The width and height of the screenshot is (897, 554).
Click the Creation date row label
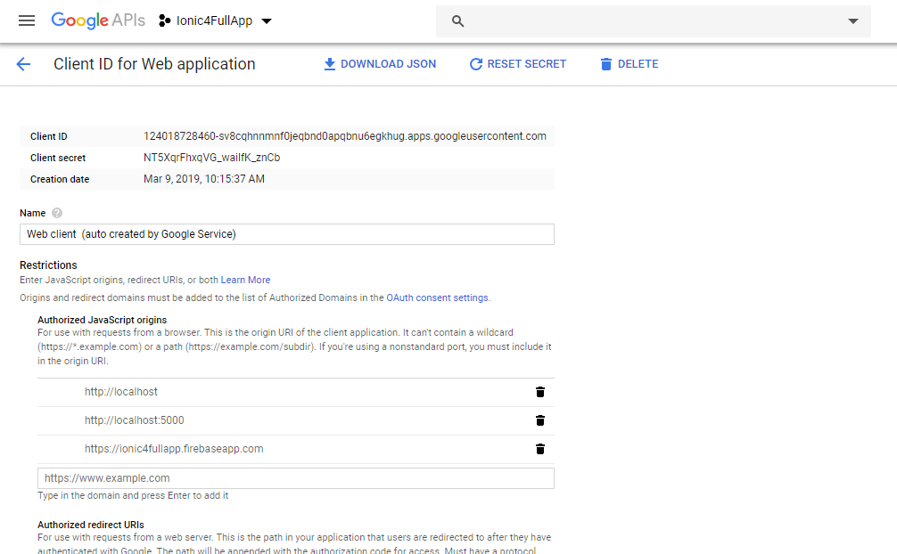point(60,180)
